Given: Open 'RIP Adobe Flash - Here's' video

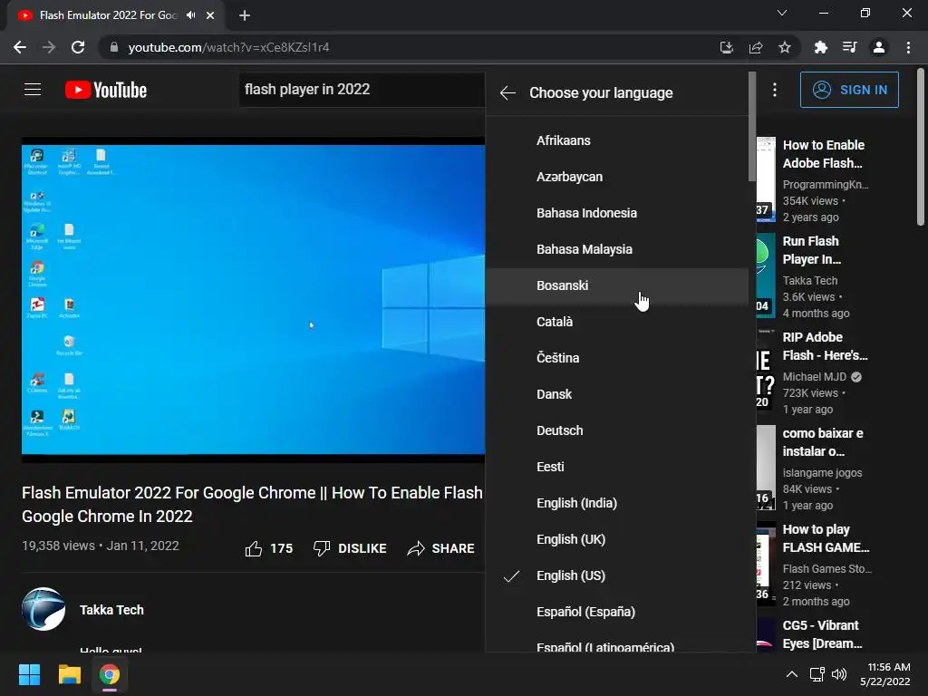Looking at the screenshot, I should point(825,346).
